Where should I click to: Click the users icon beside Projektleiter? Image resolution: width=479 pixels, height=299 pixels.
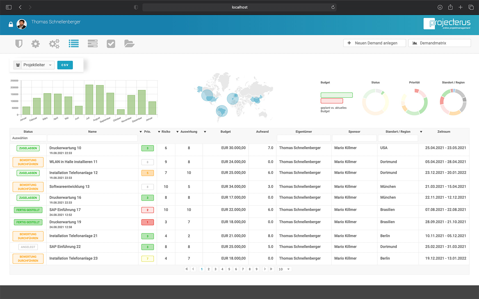coord(18,65)
